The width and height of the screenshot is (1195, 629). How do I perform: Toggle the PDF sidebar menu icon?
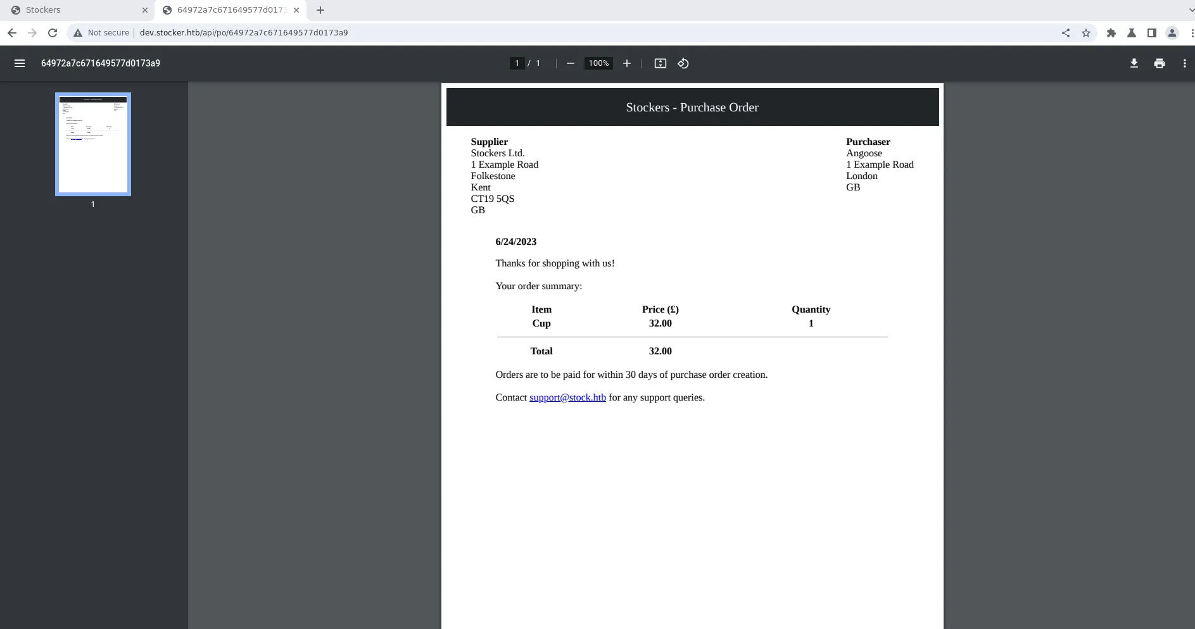[20, 63]
